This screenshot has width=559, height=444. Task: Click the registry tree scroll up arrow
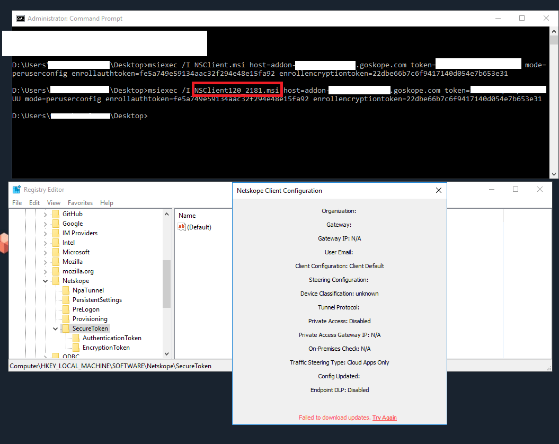point(166,214)
